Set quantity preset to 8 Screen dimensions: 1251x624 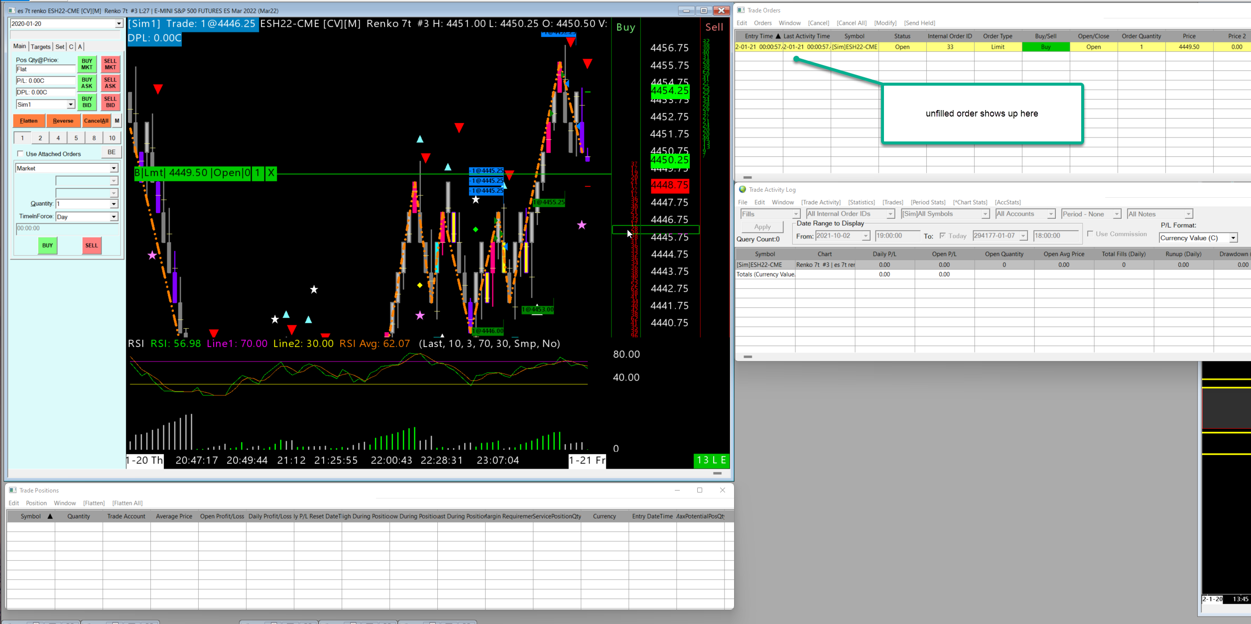tap(94, 138)
